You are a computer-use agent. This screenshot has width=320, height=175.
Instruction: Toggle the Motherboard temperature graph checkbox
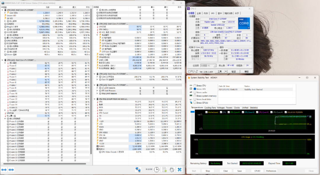pos(207,112)
